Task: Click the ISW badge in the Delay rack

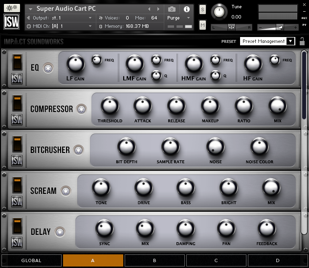Action: [17, 242]
